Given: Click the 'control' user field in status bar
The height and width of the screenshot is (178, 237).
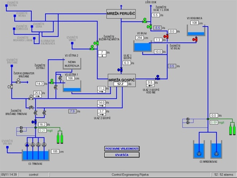Looking at the screenshot, I should click(x=34, y=175).
